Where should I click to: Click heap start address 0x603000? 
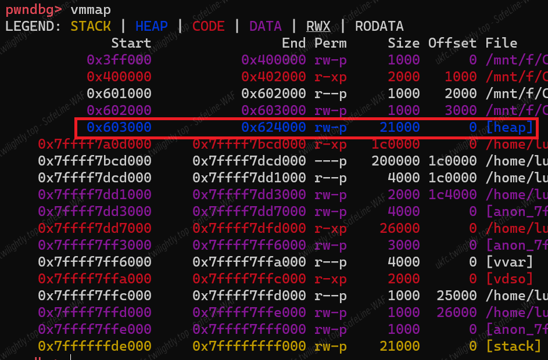coord(119,127)
